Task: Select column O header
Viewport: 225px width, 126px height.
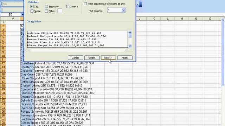Action: pyautogui.click(x=210, y=19)
